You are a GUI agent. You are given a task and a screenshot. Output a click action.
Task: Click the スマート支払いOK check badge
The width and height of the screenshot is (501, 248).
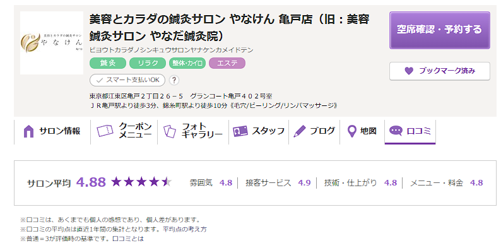pyautogui.click(x=127, y=80)
